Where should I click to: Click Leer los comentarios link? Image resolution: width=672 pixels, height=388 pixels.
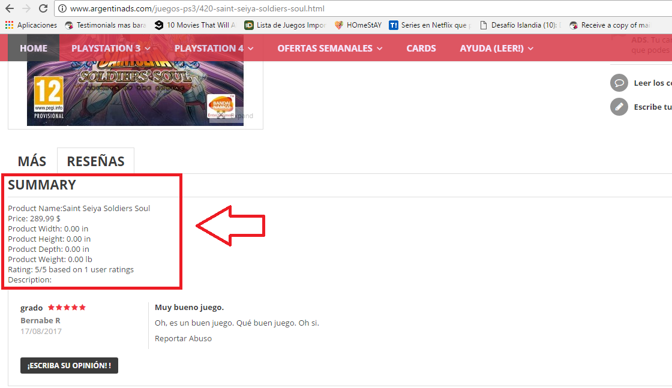652,83
